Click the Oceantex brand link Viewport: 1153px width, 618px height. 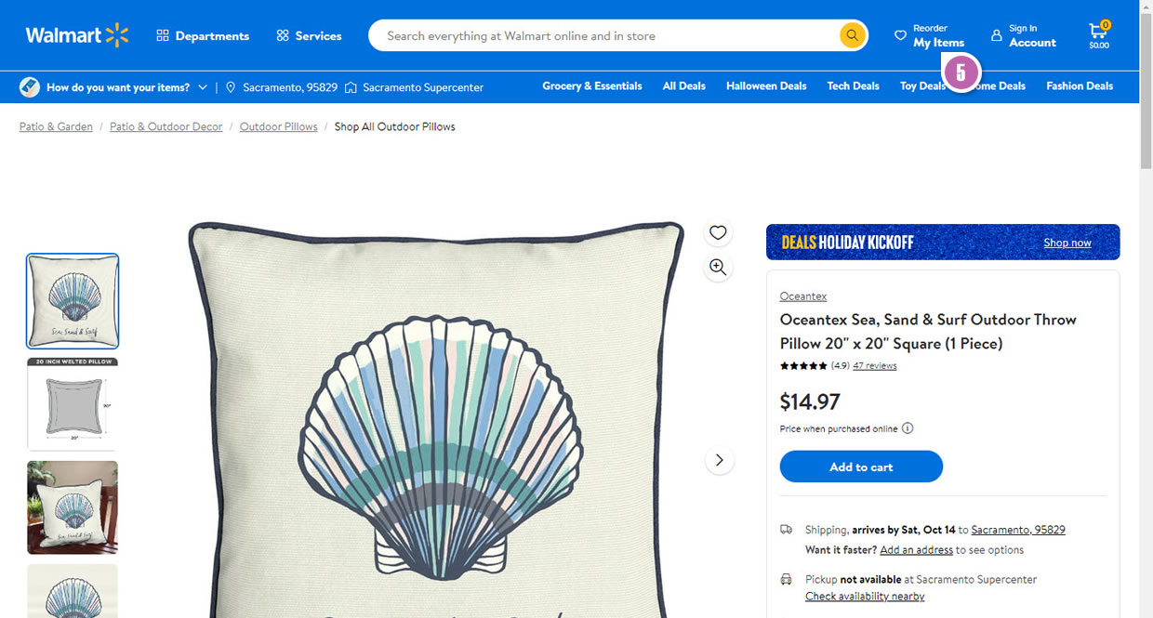[802, 296]
